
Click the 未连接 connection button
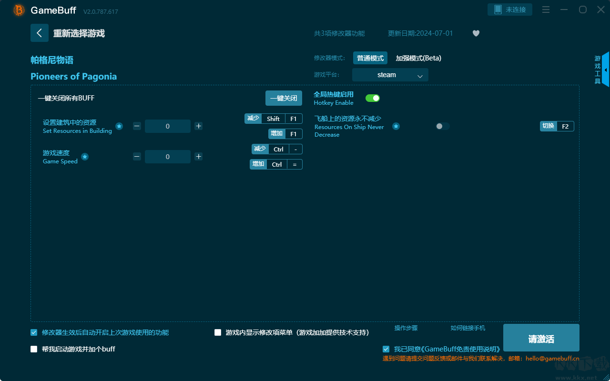pos(510,10)
